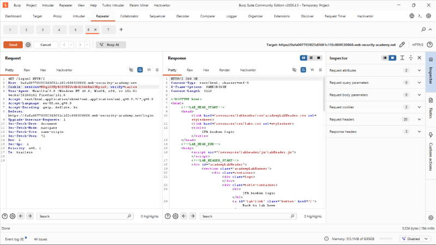This screenshot has width=436, height=245.
Task: Open the Notes side panel icon
Action: [431, 107]
